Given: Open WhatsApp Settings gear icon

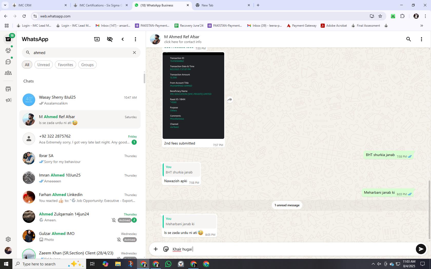Looking at the screenshot, I should (8, 239).
